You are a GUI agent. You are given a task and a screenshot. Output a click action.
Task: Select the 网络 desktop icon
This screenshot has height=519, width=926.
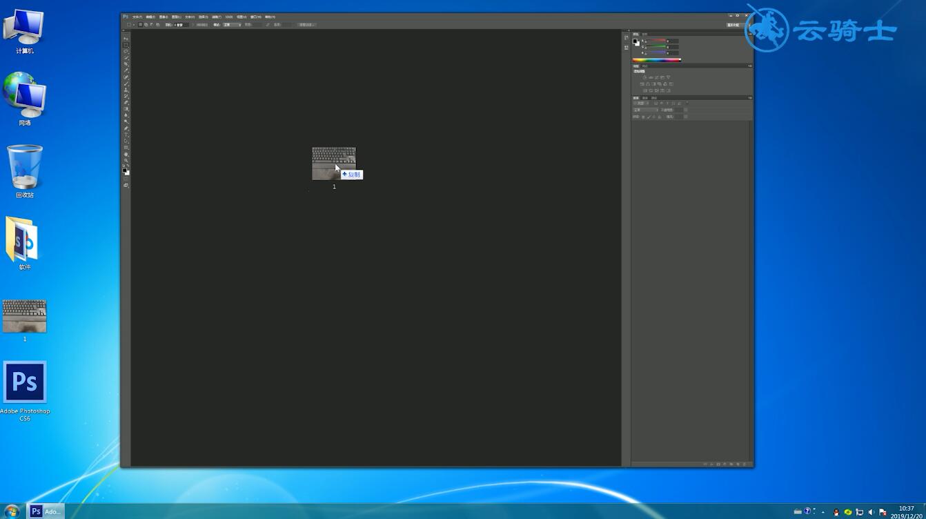(25, 99)
